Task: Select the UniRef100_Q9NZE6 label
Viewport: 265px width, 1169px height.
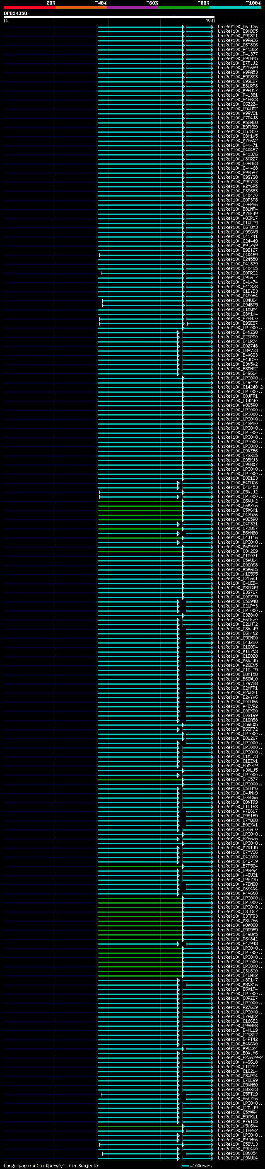Action: pyautogui.click(x=238, y=451)
